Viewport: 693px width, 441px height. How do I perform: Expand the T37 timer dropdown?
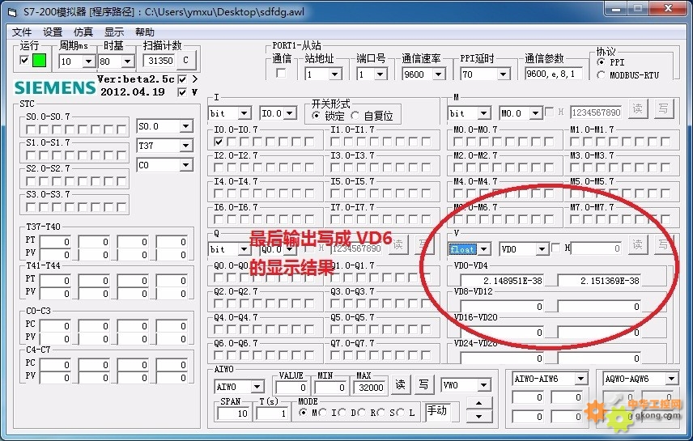(x=186, y=146)
